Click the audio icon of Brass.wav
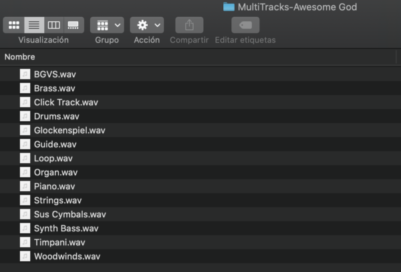This screenshot has width=401, height=272. [25, 88]
